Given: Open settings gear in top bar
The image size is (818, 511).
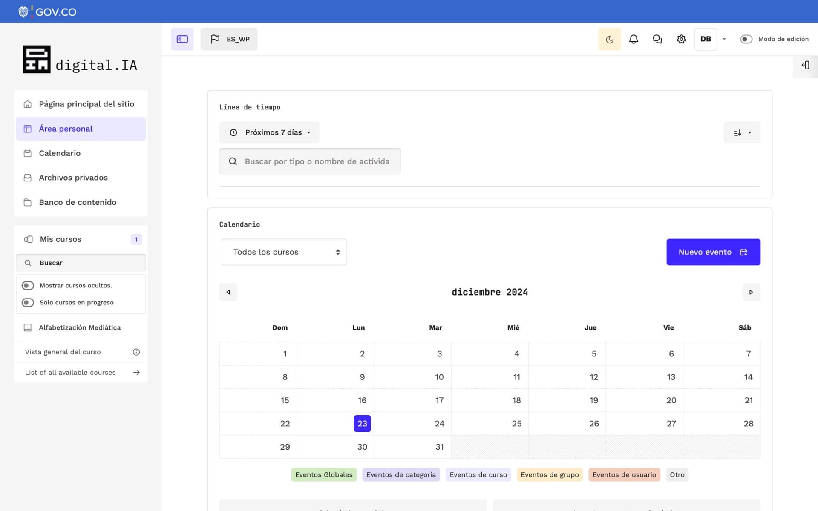Looking at the screenshot, I should (681, 39).
